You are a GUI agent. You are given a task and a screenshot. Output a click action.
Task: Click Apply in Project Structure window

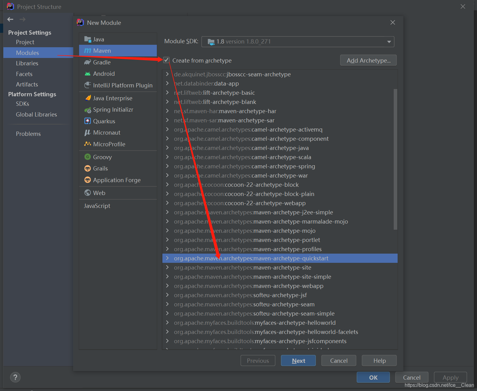450,377
